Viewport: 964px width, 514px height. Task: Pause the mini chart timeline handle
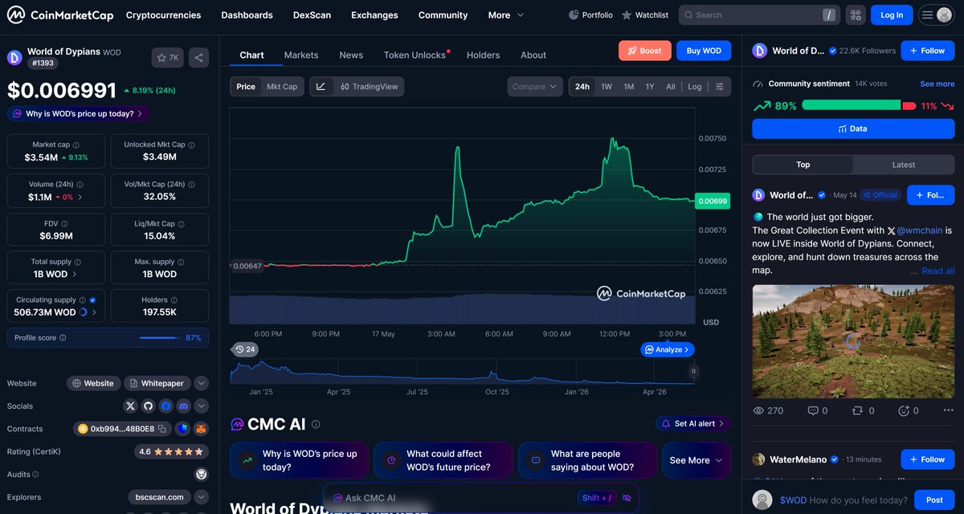693,371
